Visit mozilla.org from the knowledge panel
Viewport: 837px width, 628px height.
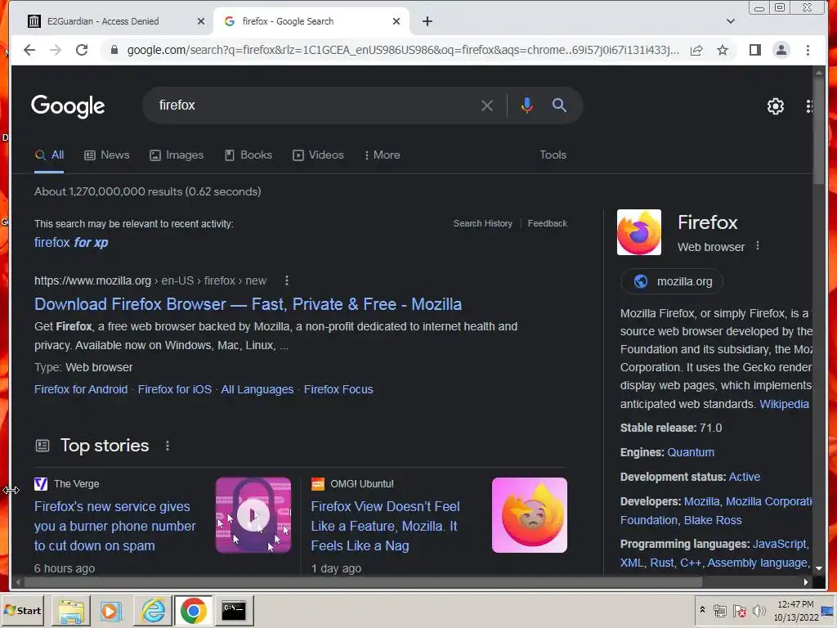tap(672, 281)
